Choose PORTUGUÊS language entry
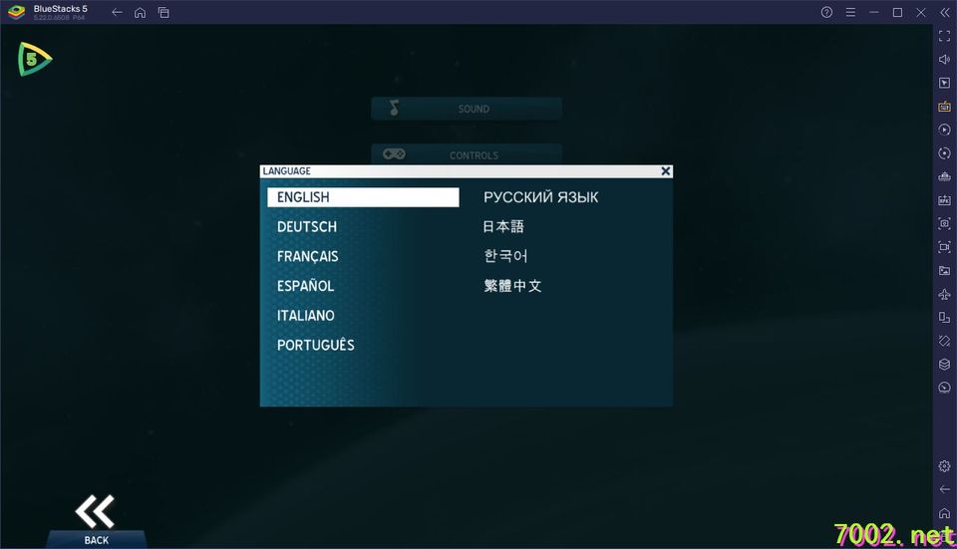This screenshot has width=957, height=549. click(x=316, y=345)
